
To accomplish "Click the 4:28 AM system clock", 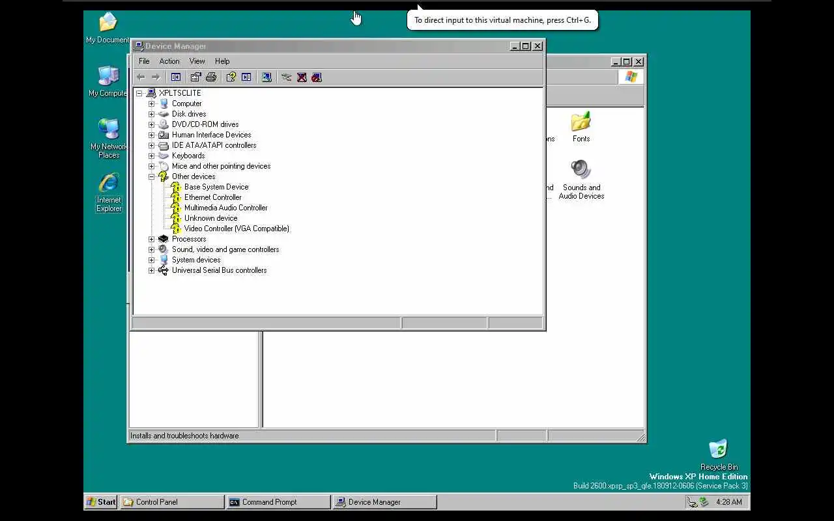I will pos(728,502).
